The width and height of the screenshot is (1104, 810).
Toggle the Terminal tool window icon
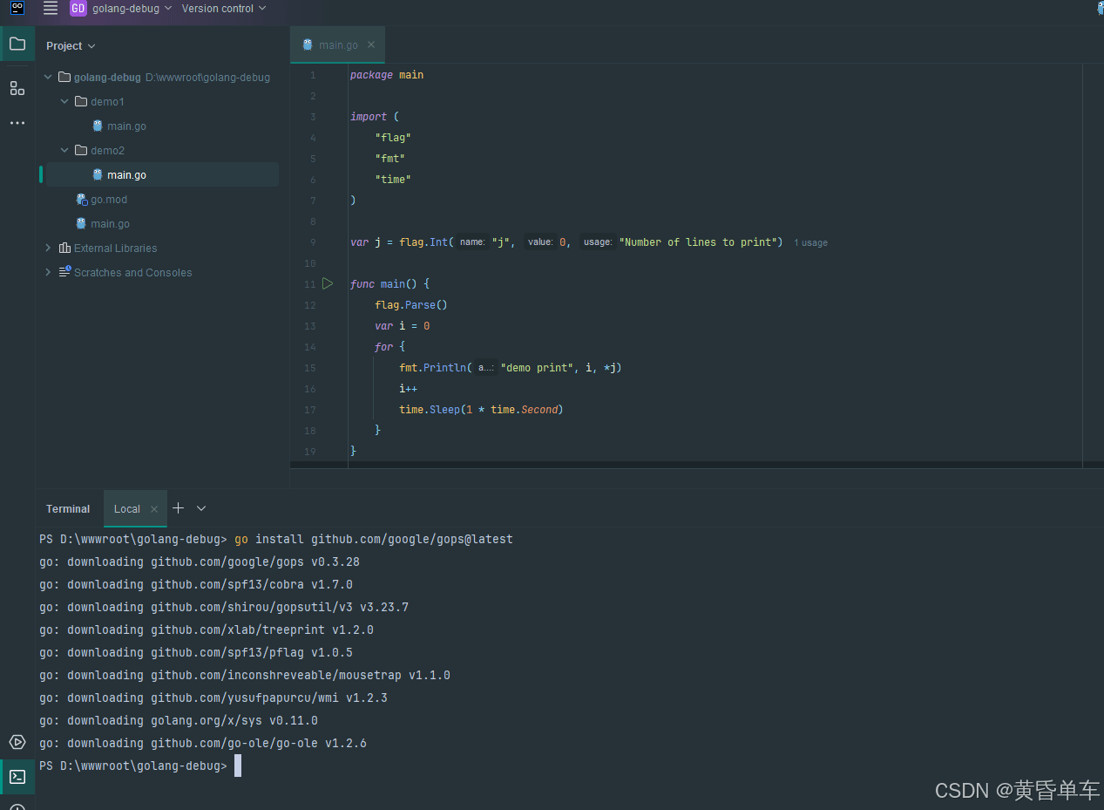coord(17,776)
